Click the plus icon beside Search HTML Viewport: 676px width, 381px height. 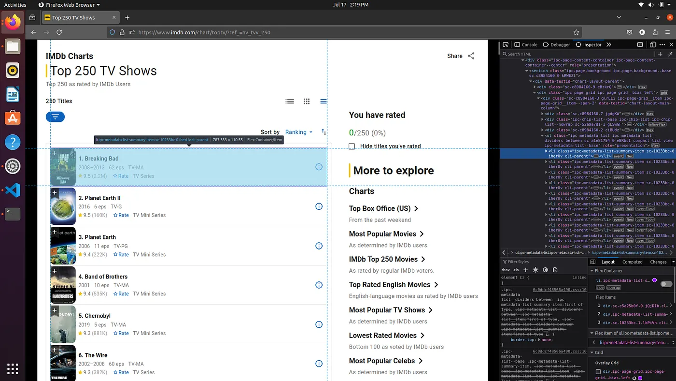[660, 54]
